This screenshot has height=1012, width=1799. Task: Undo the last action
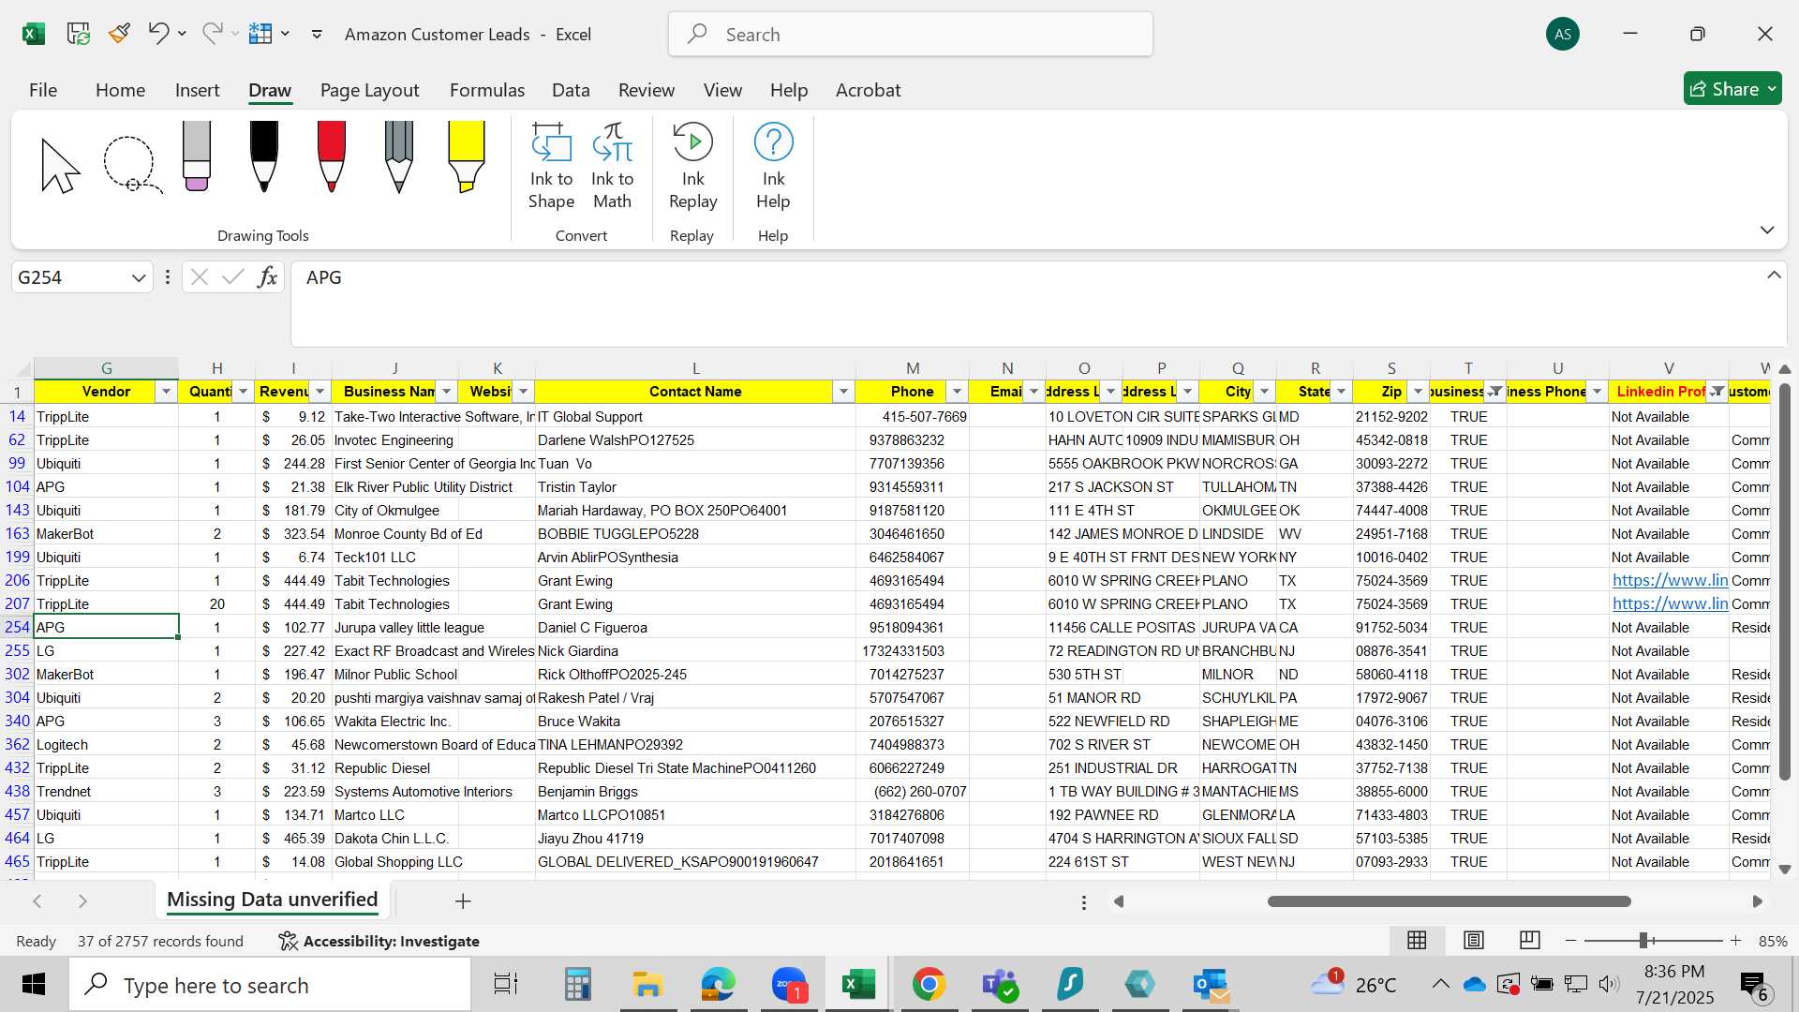click(x=157, y=34)
